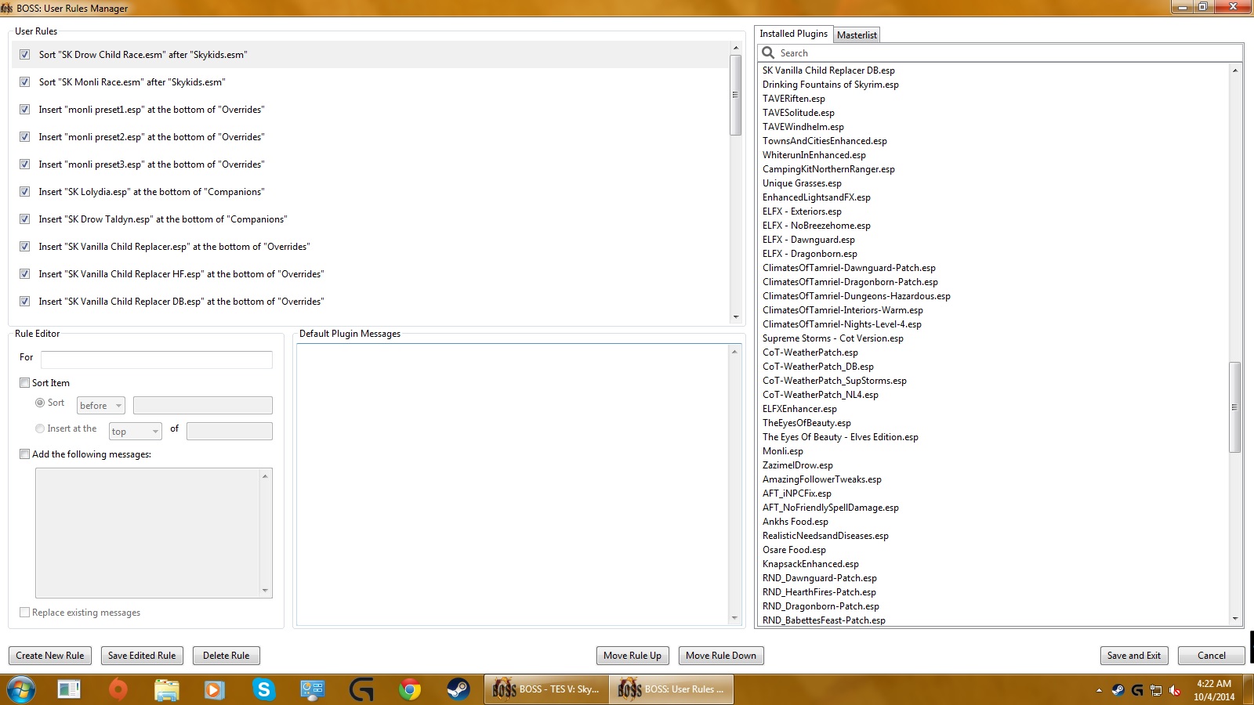Image resolution: width=1254 pixels, height=705 pixels.
Task: Select "Drinking Fountains of Skyrim.esp" in plugin list
Action: coord(831,85)
